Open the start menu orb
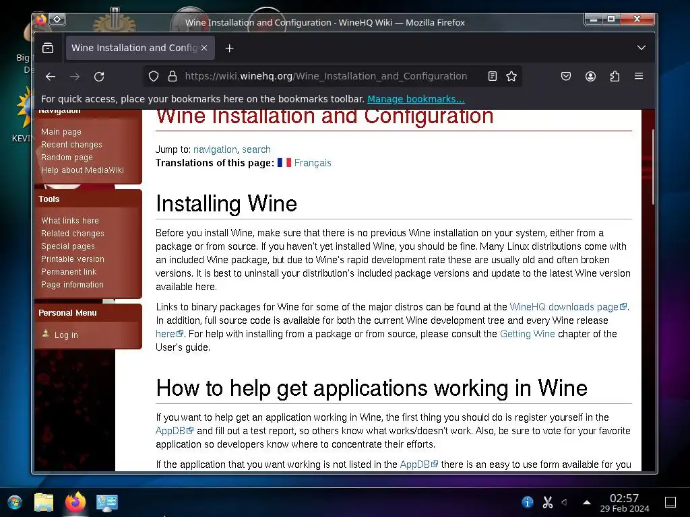 point(15,502)
